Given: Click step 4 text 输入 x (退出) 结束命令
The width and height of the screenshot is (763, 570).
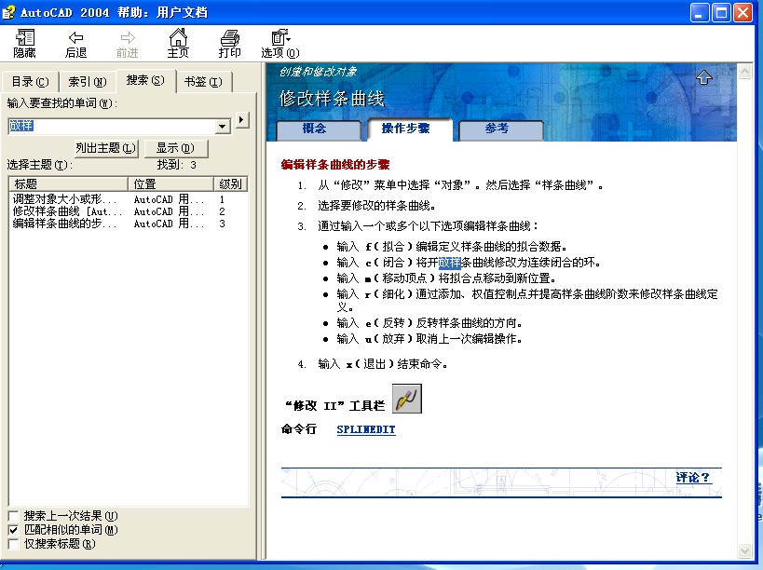Looking at the screenshot, I should point(383,364).
